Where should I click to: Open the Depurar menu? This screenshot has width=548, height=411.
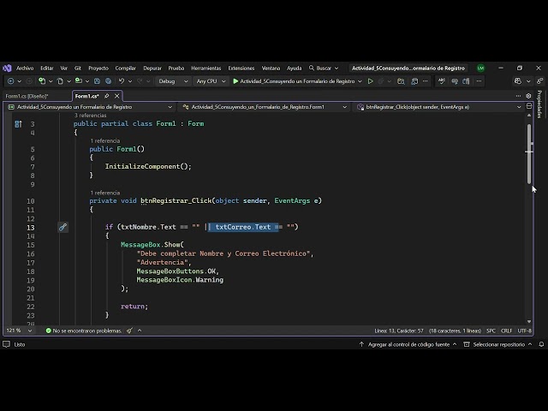pyautogui.click(x=152, y=68)
